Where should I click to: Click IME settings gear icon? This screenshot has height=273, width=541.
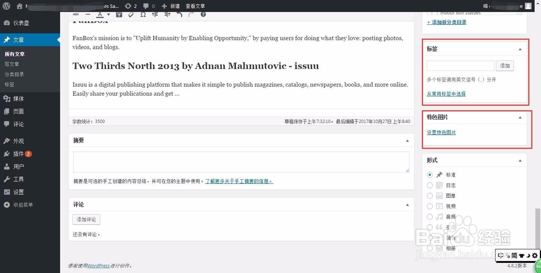pyautogui.click(x=535, y=255)
